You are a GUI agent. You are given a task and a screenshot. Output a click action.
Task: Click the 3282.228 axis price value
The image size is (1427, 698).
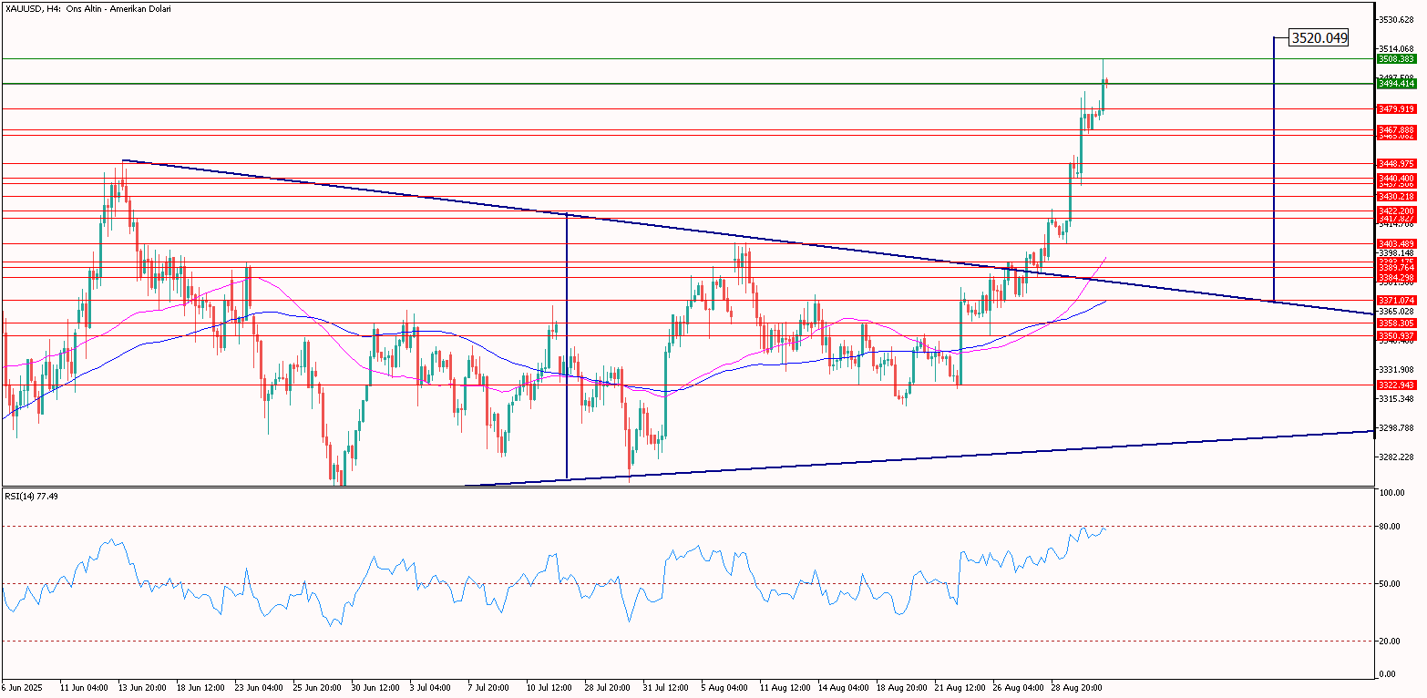1396,457
